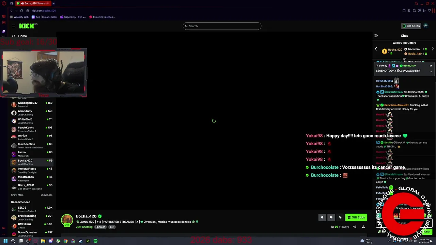The width and height of the screenshot is (436, 245).
Task: Open DonutOperator recommended channel
Action: pos(32,234)
